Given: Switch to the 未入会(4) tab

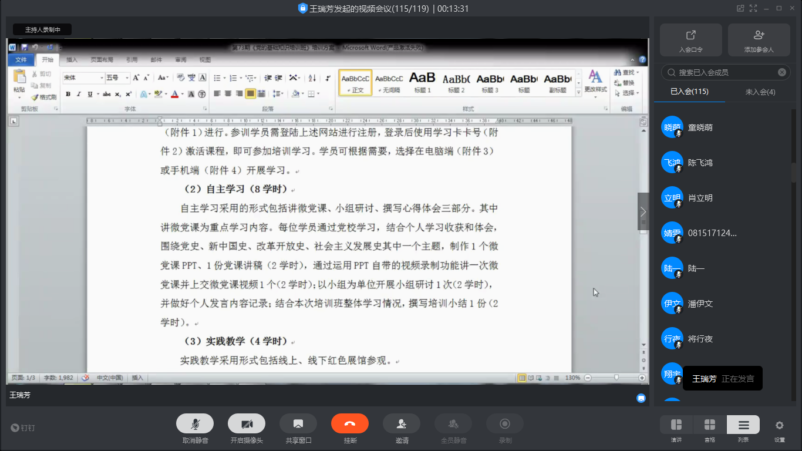Looking at the screenshot, I should [x=760, y=92].
